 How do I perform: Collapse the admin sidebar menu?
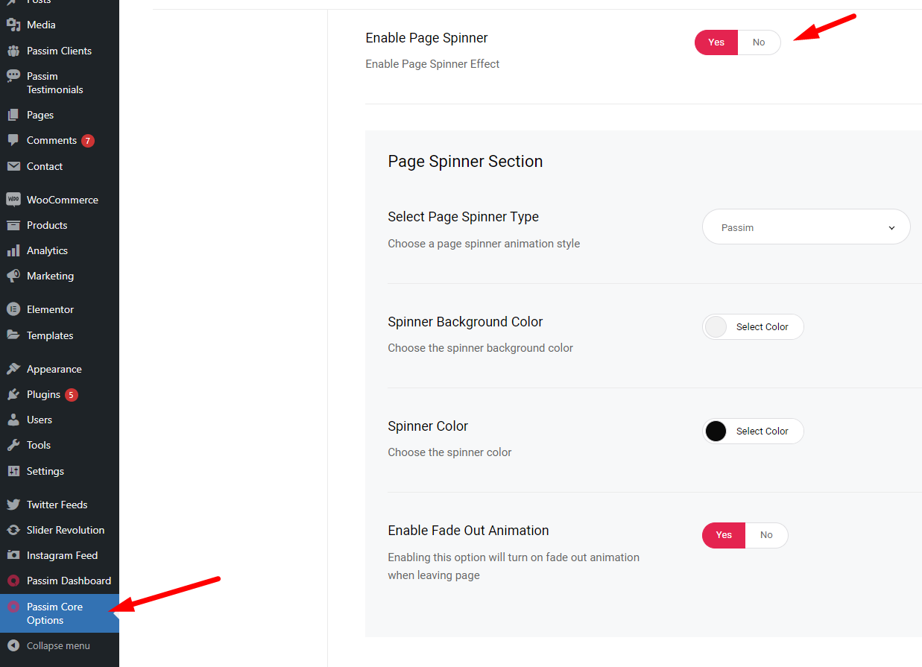pyautogui.click(x=60, y=645)
